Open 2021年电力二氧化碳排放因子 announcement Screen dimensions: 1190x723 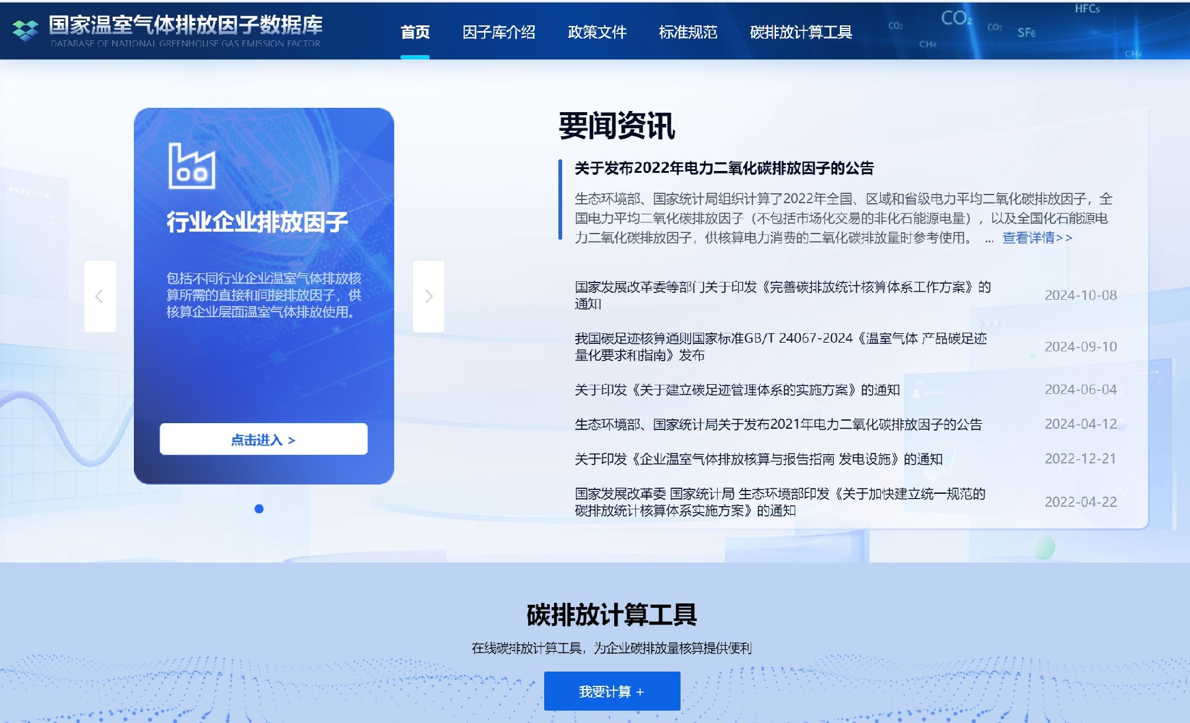click(x=778, y=424)
